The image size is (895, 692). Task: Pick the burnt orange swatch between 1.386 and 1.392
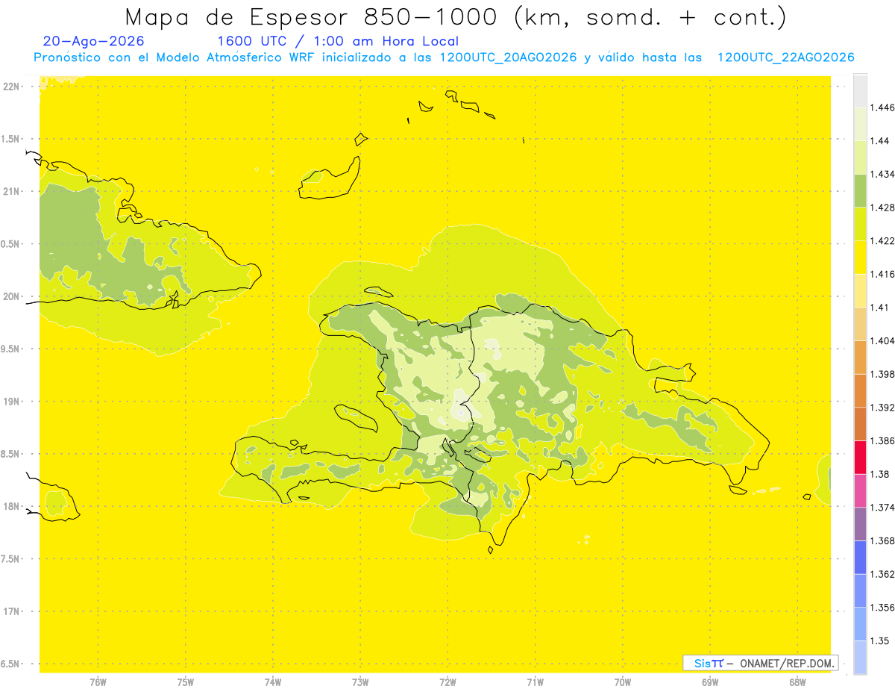[860, 423]
